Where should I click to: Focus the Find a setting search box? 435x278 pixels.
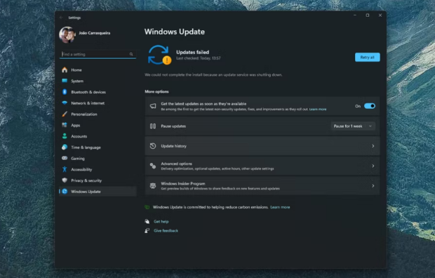[98, 54]
